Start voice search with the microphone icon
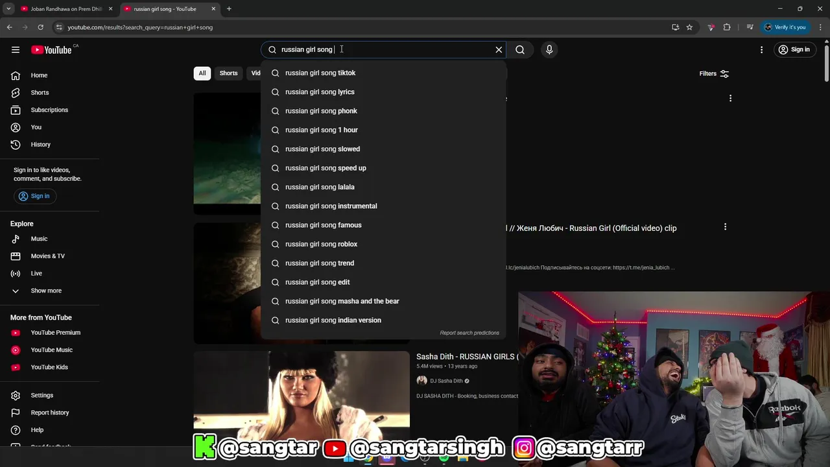Image resolution: width=830 pixels, height=467 pixels. point(549,50)
